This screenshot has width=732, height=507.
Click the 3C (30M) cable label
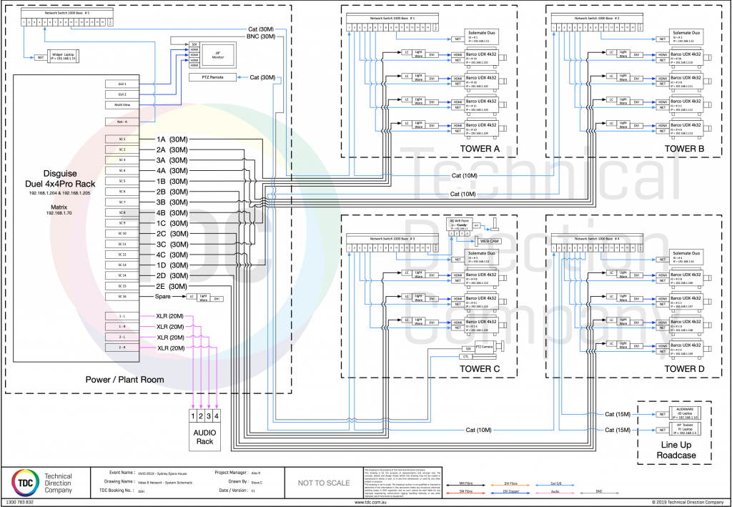(172, 244)
